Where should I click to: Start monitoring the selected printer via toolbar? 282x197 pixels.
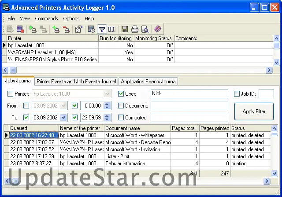click(33, 29)
